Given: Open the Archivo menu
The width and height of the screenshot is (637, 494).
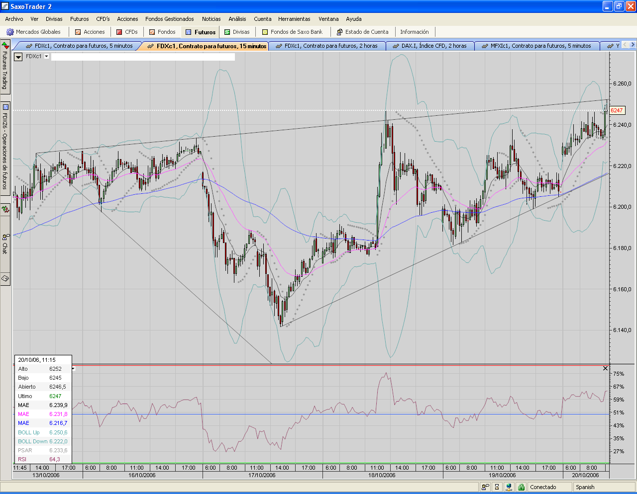Looking at the screenshot, I should click(14, 19).
